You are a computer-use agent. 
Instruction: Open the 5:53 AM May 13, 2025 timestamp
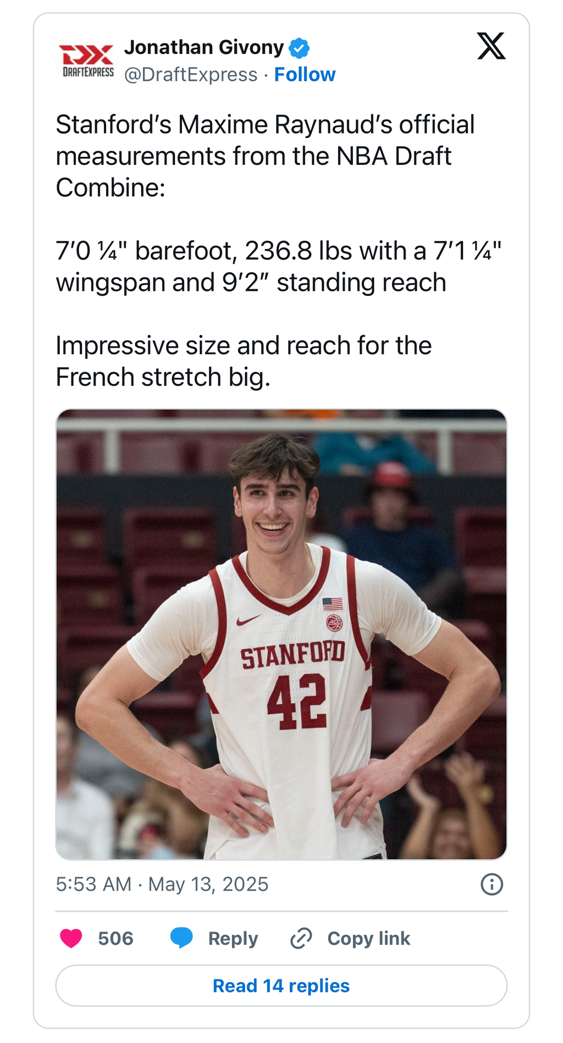pyautogui.click(x=162, y=884)
